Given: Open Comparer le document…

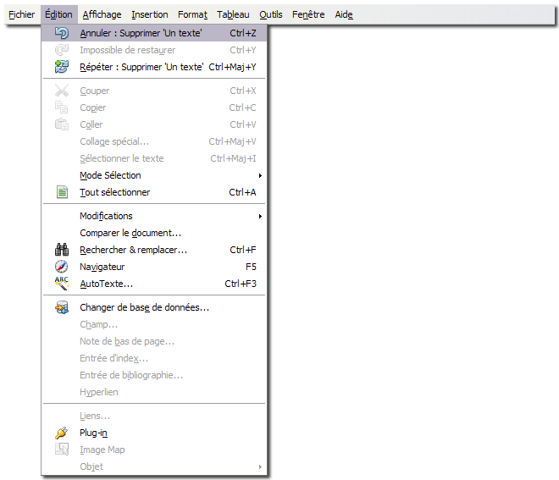Looking at the screenshot, I should (154, 233).
